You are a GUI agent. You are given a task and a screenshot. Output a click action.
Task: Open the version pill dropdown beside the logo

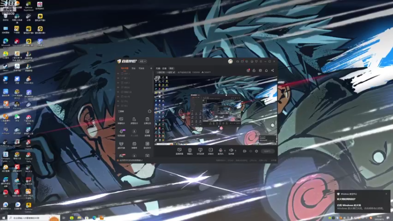point(143,61)
